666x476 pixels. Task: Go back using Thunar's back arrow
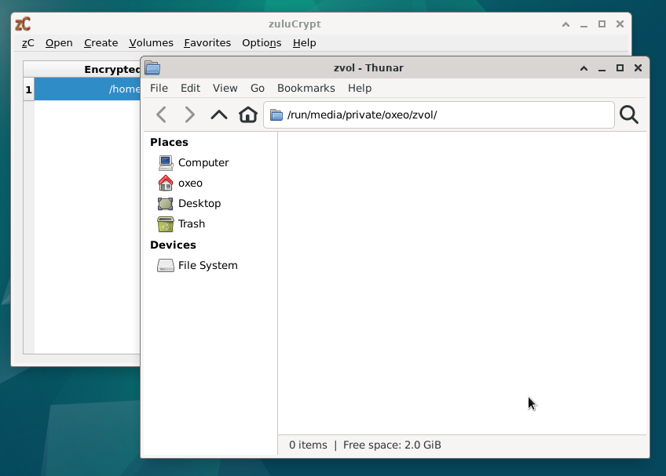point(162,114)
